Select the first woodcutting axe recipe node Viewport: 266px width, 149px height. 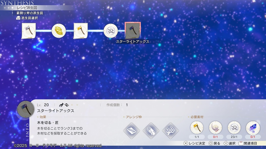point(29,31)
